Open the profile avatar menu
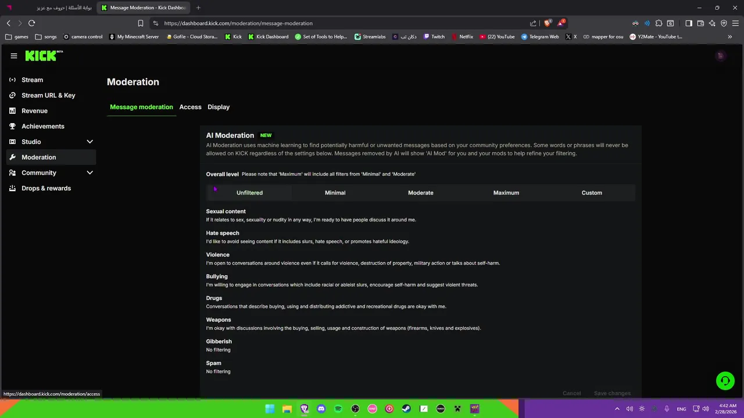This screenshot has height=418, width=744. pos(720,56)
